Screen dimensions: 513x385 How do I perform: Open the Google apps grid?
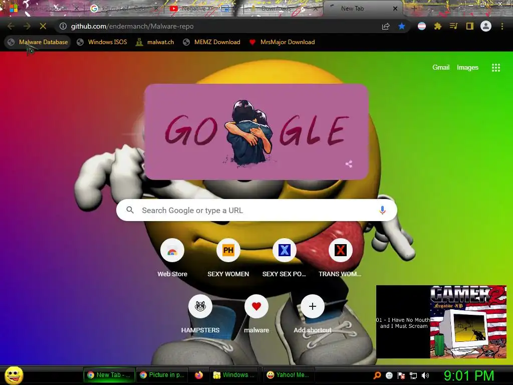(495, 68)
